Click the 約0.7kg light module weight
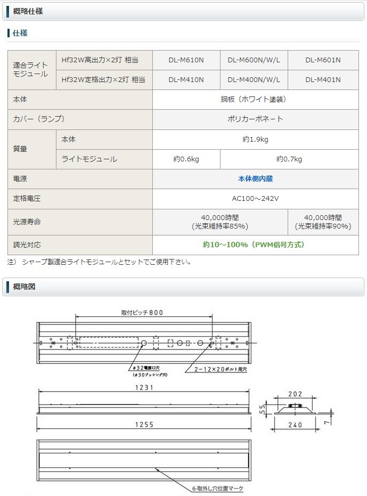367x496 pixels. pos(289,159)
